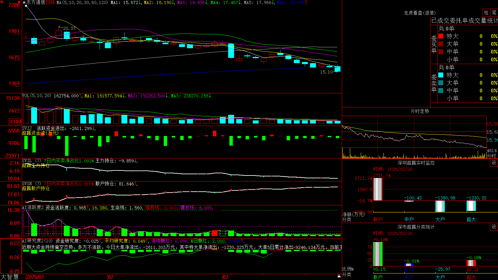Click the 深市超赢分类统计 panel title
Screen dimensions: 498x280
tap(416, 227)
